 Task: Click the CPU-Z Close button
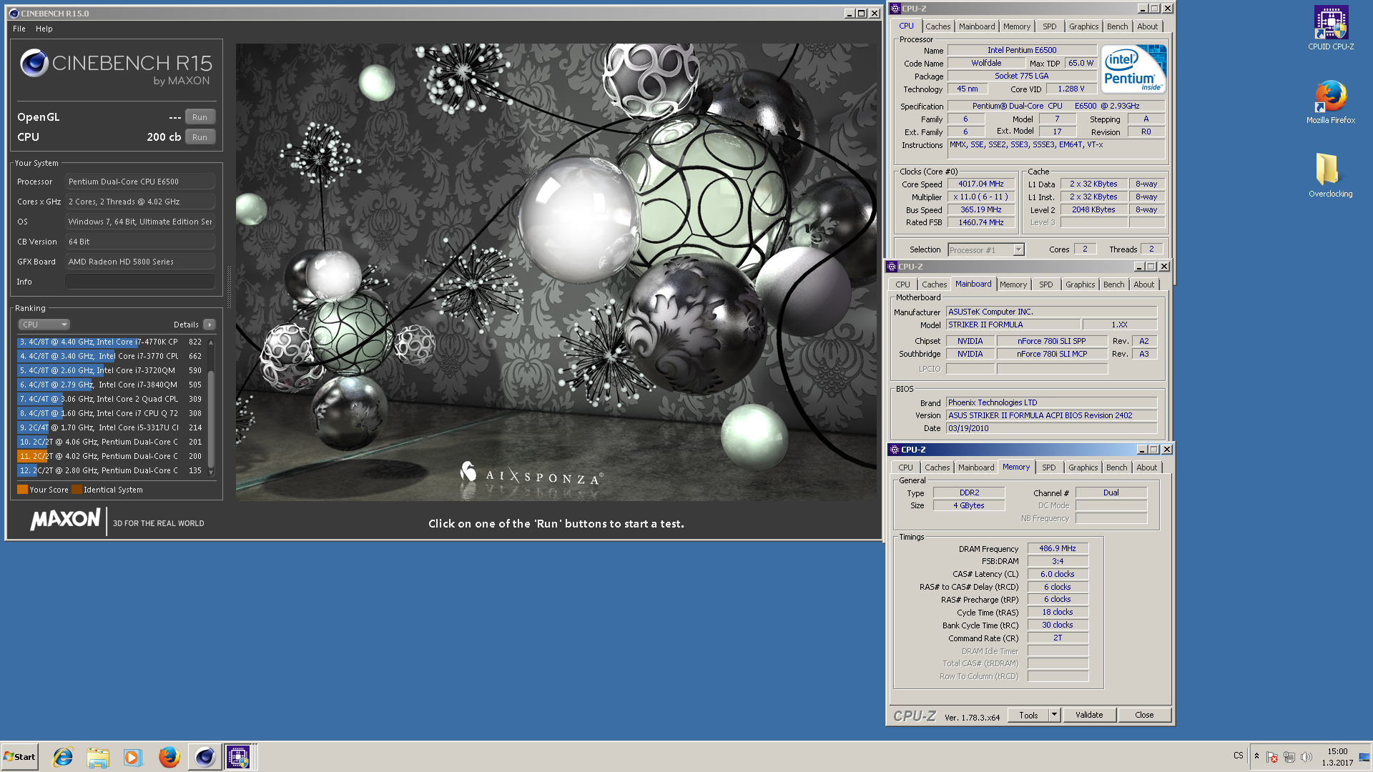coord(1144,716)
